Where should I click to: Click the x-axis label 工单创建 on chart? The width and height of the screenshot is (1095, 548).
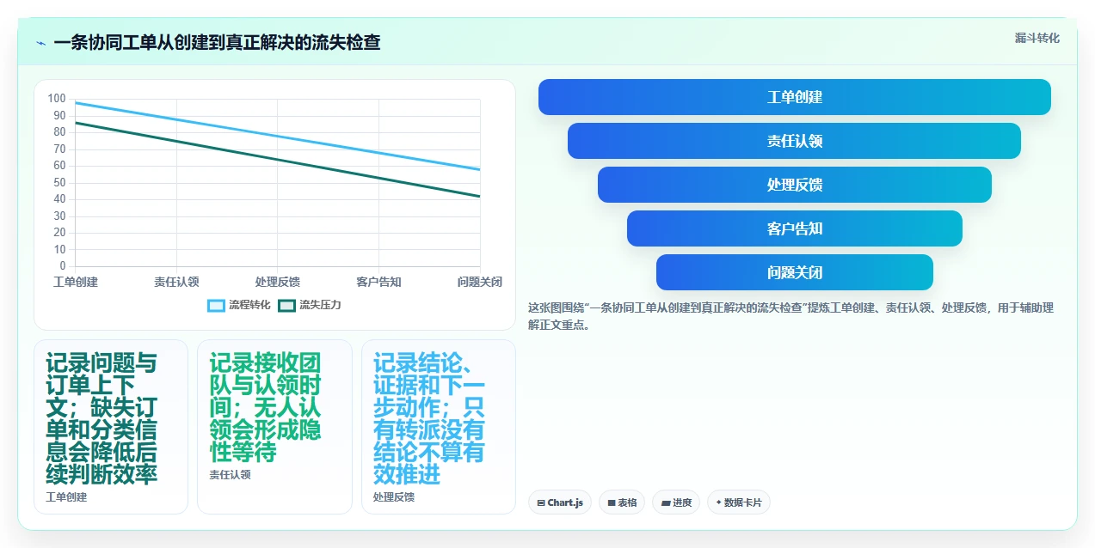[x=76, y=282]
